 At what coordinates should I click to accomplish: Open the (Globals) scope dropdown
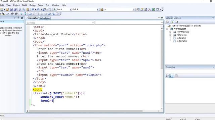[x=93, y=23]
